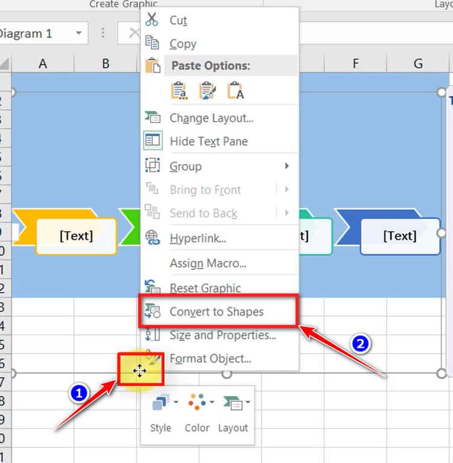The width and height of the screenshot is (453, 463).
Task: Click the Hyperlink globe icon
Action: coord(152,238)
